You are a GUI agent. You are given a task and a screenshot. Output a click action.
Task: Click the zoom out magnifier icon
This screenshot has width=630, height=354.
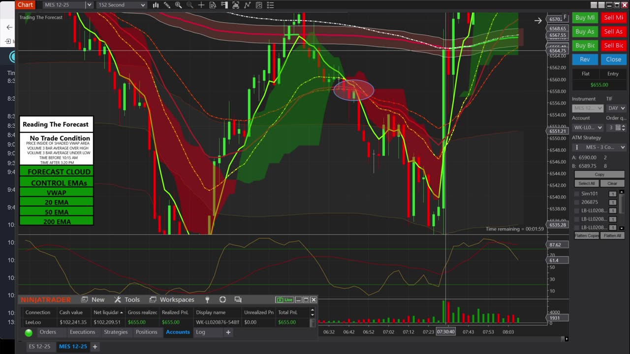[x=189, y=5]
